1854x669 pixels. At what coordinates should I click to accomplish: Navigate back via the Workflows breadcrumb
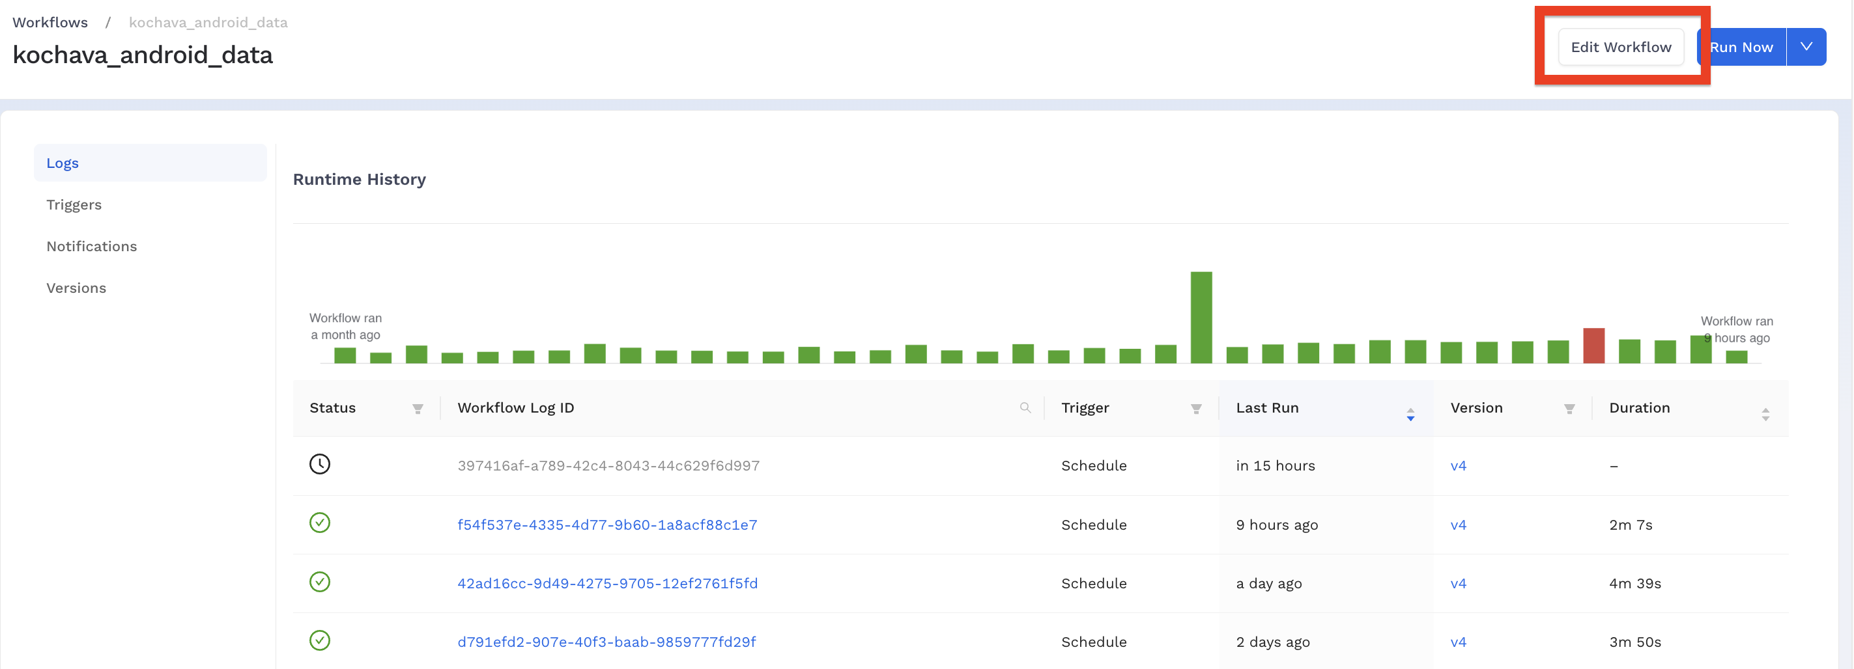(50, 21)
